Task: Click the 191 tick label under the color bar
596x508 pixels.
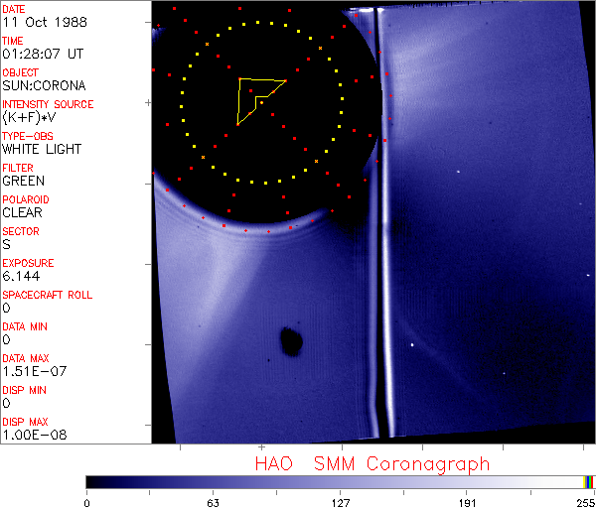Action: point(467,502)
